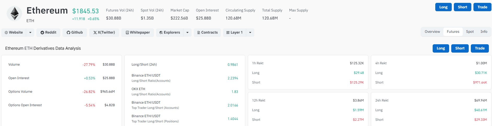
Task: Open the Github link
Action: tap(75, 33)
